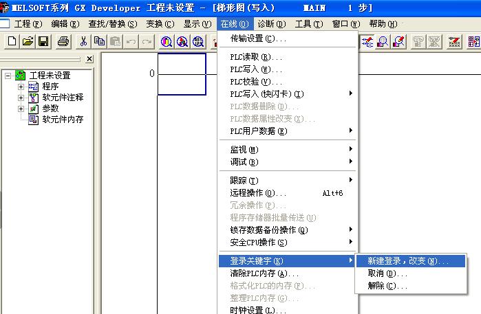
Task: Open the 监视 submenu
Action: click(x=244, y=150)
